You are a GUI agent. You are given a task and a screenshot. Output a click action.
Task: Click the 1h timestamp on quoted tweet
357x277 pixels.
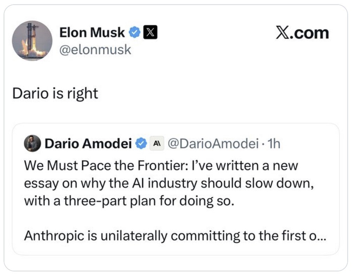click(x=274, y=144)
